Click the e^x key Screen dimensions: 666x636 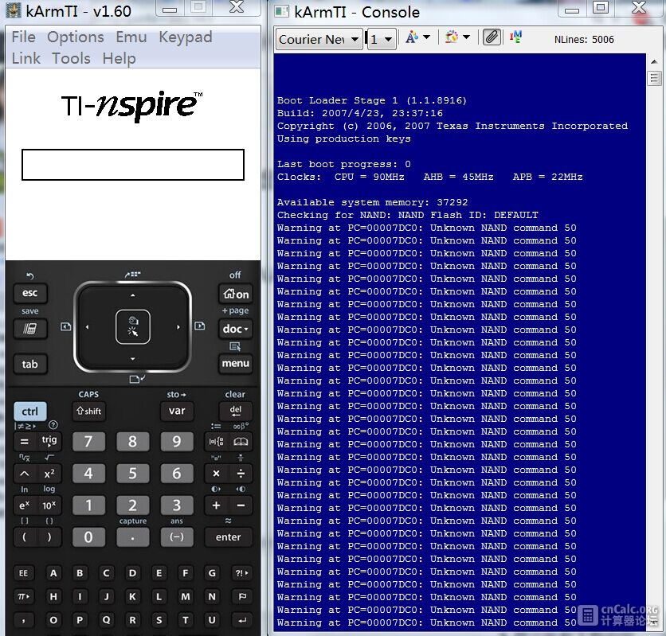tap(25, 505)
